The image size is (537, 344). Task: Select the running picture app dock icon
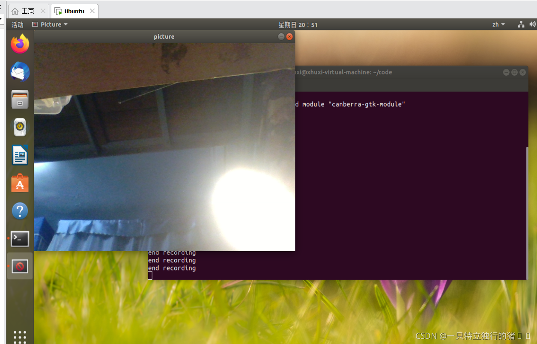point(20,266)
